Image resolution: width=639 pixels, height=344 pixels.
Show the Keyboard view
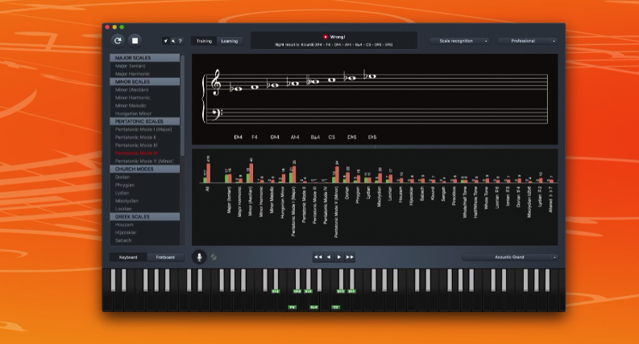pyautogui.click(x=128, y=257)
